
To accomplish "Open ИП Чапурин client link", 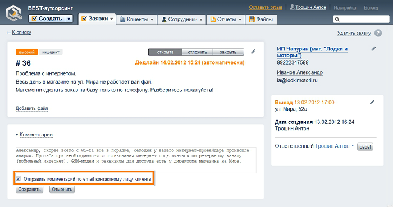I will tap(312, 52).
